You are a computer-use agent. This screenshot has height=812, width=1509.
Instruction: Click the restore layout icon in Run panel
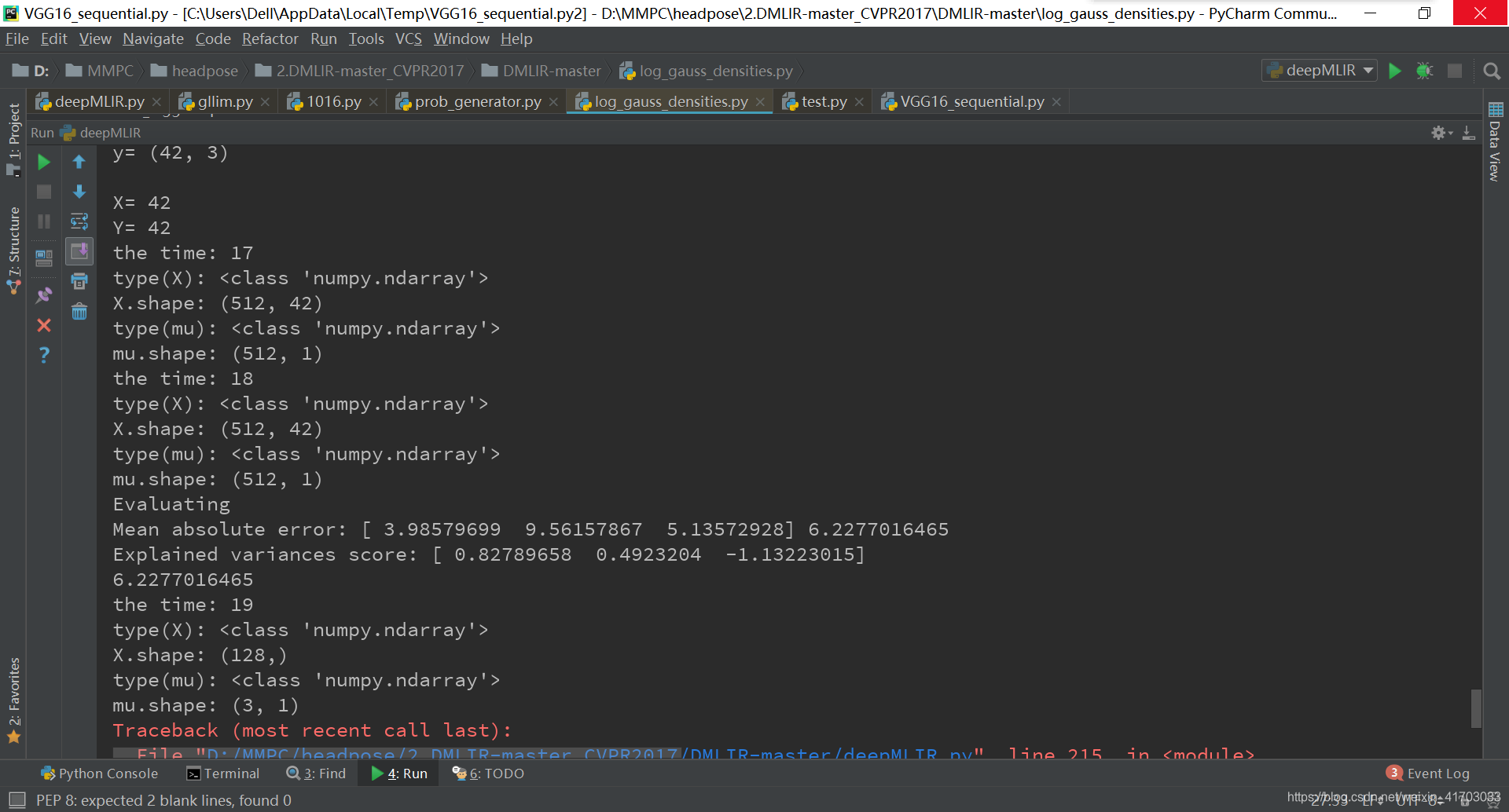[x=44, y=258]
